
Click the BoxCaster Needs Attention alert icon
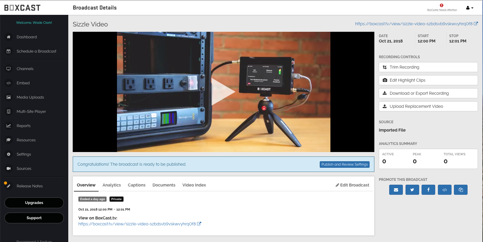441,5
